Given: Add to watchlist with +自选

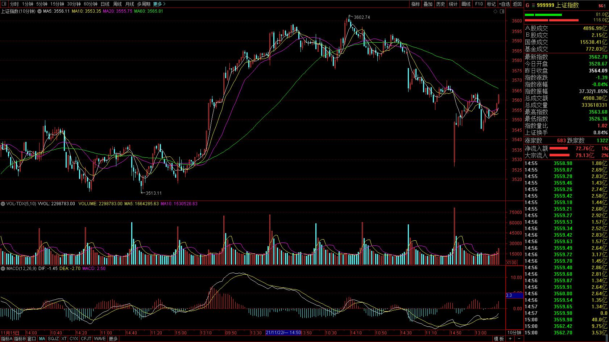Looking at the screenshot, I should tap(504, 4).
